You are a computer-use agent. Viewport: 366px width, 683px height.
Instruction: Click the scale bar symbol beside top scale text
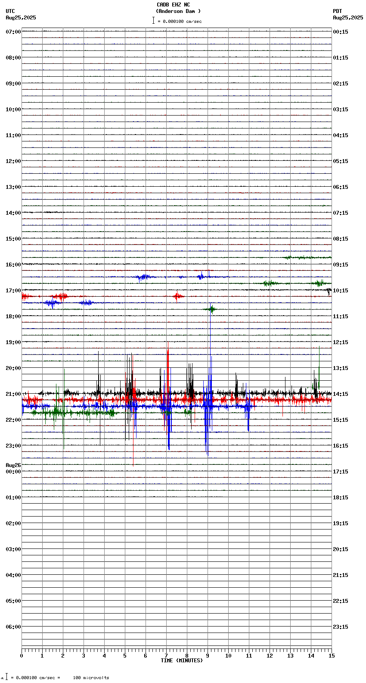(x=153, y=20)
